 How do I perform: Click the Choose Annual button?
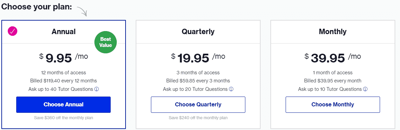point(63,105)
